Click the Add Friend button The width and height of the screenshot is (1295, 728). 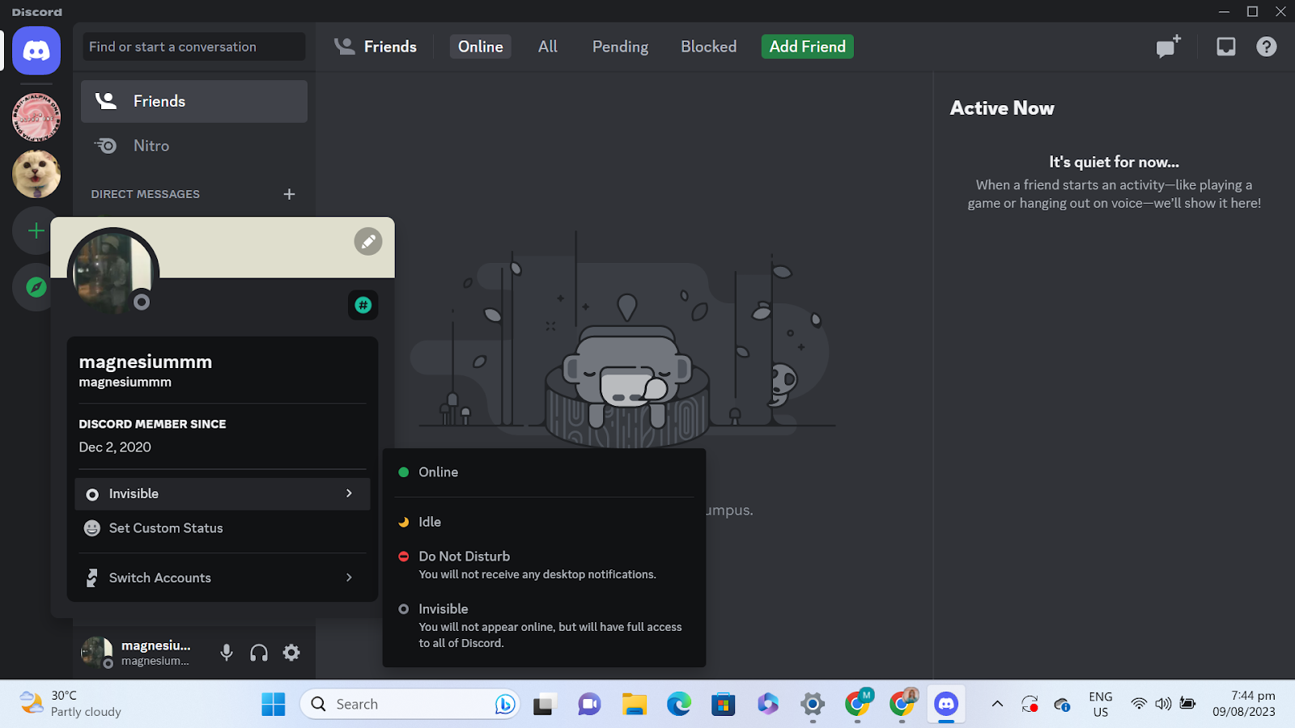(808, 47)
